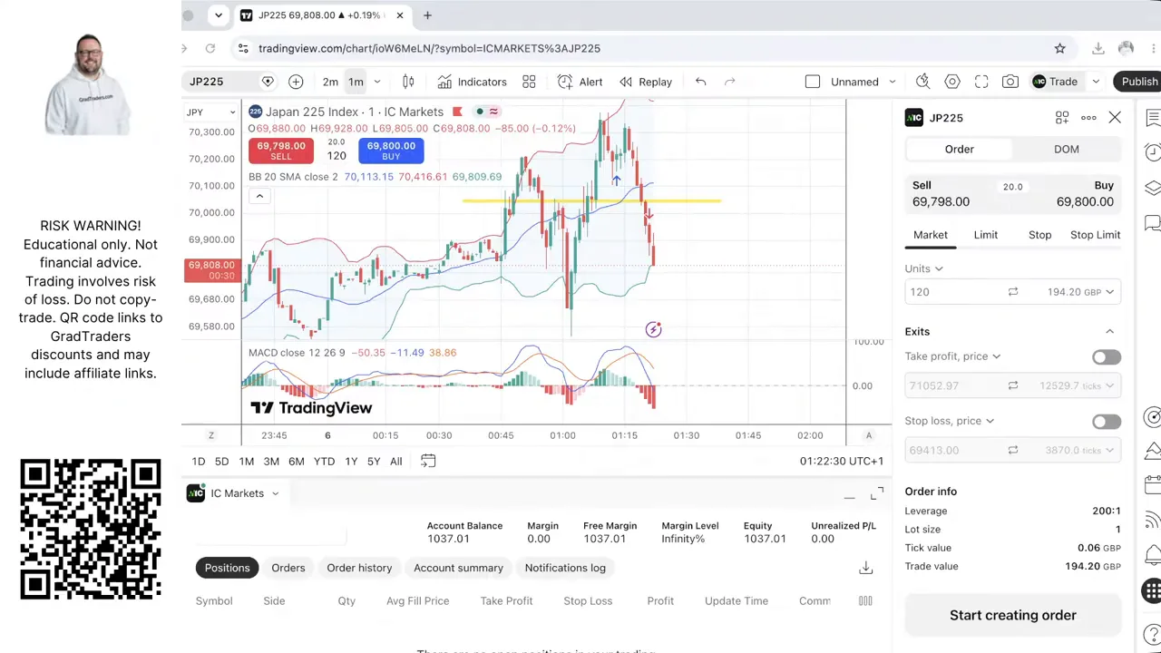Maximize the trading account panel

(876, 493)
